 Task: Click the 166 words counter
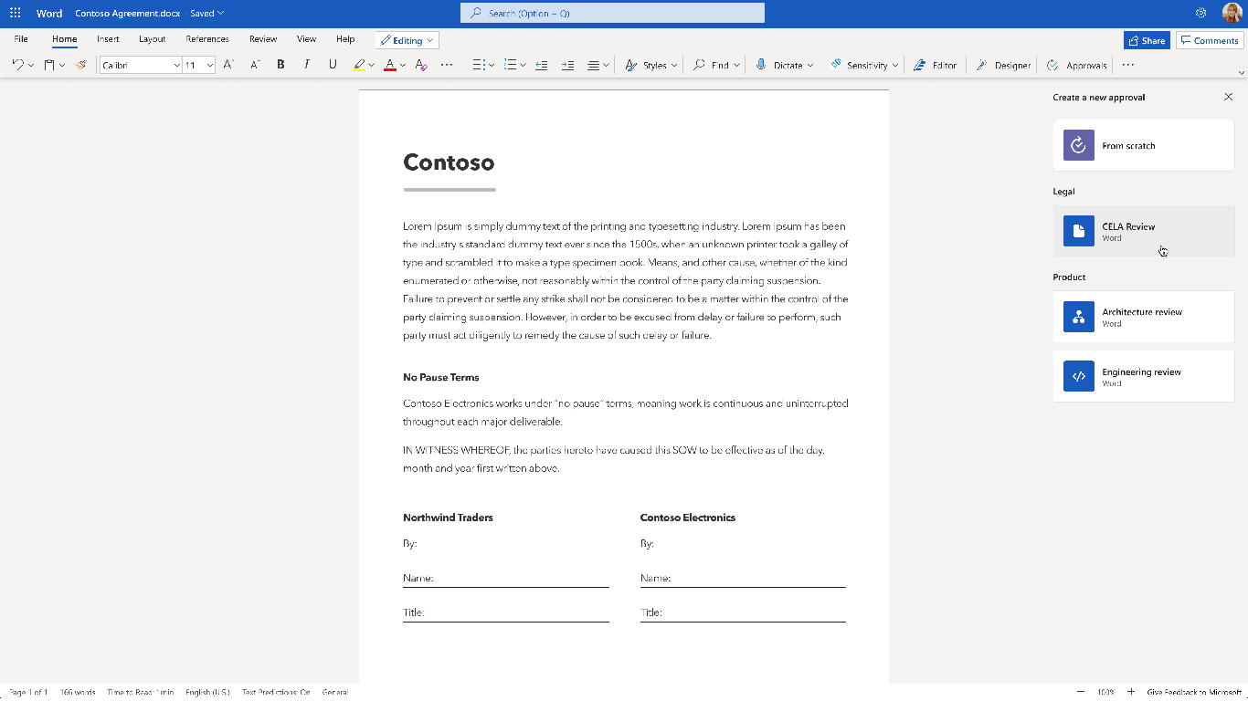(x=78, y=693)
